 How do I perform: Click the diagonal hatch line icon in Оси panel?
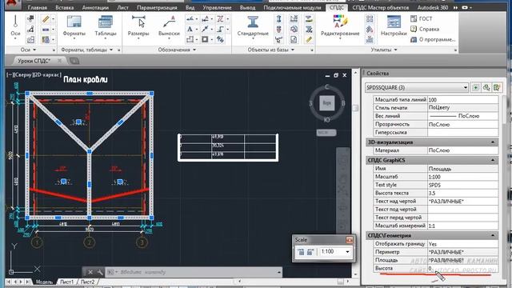point(46,19)
